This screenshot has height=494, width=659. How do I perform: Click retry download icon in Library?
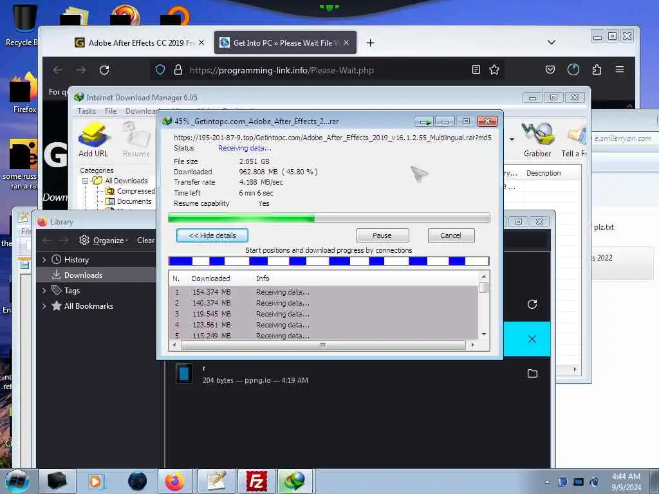532,304
